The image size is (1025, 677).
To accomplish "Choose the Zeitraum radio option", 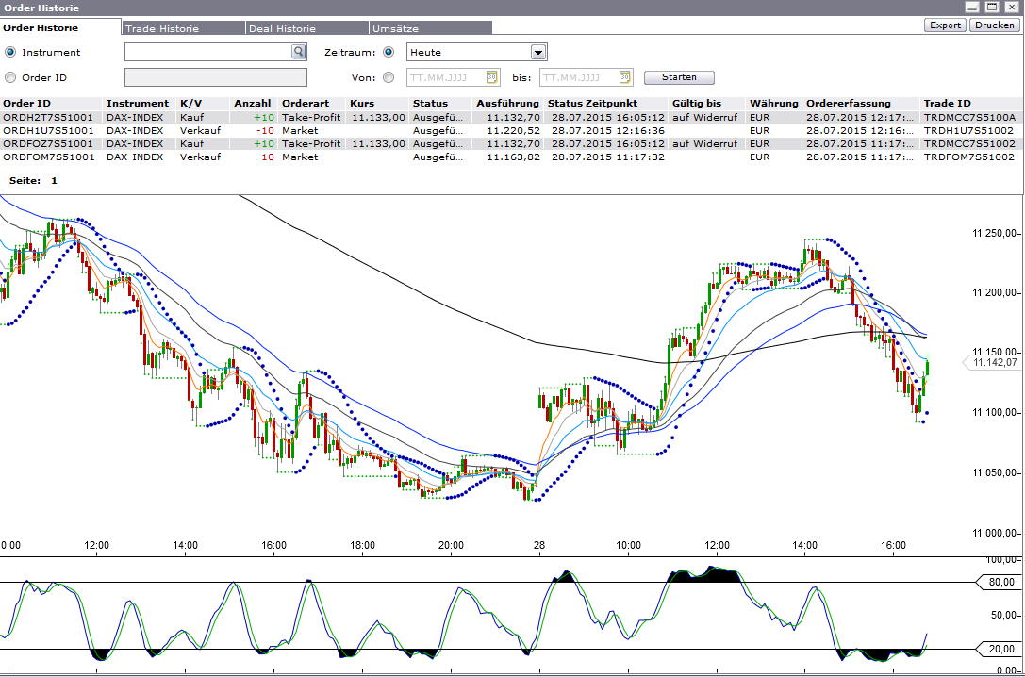I will (389, 53).
